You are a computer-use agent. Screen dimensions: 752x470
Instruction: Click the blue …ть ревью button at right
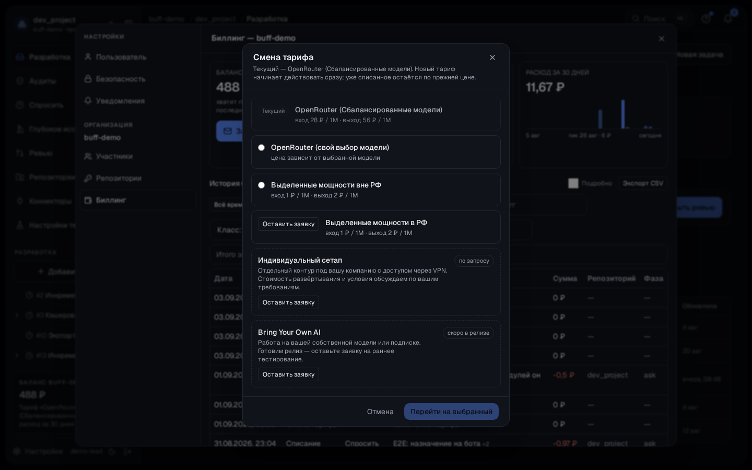click(699, 207)
